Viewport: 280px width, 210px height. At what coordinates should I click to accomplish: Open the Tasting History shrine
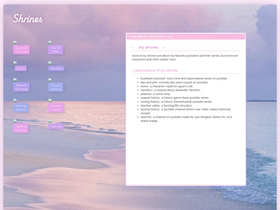[21, 128]
